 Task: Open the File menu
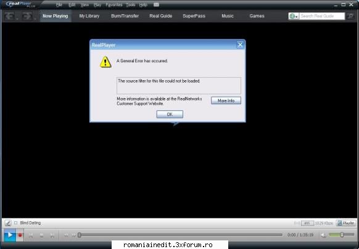tap(59, 4)
